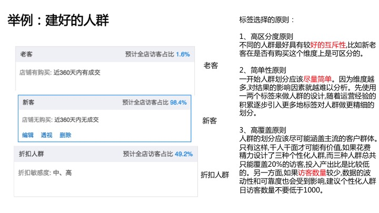Viewport: 379px width, 213px height.
Task: Select the 新客 card header
Action: coord(105,103)
